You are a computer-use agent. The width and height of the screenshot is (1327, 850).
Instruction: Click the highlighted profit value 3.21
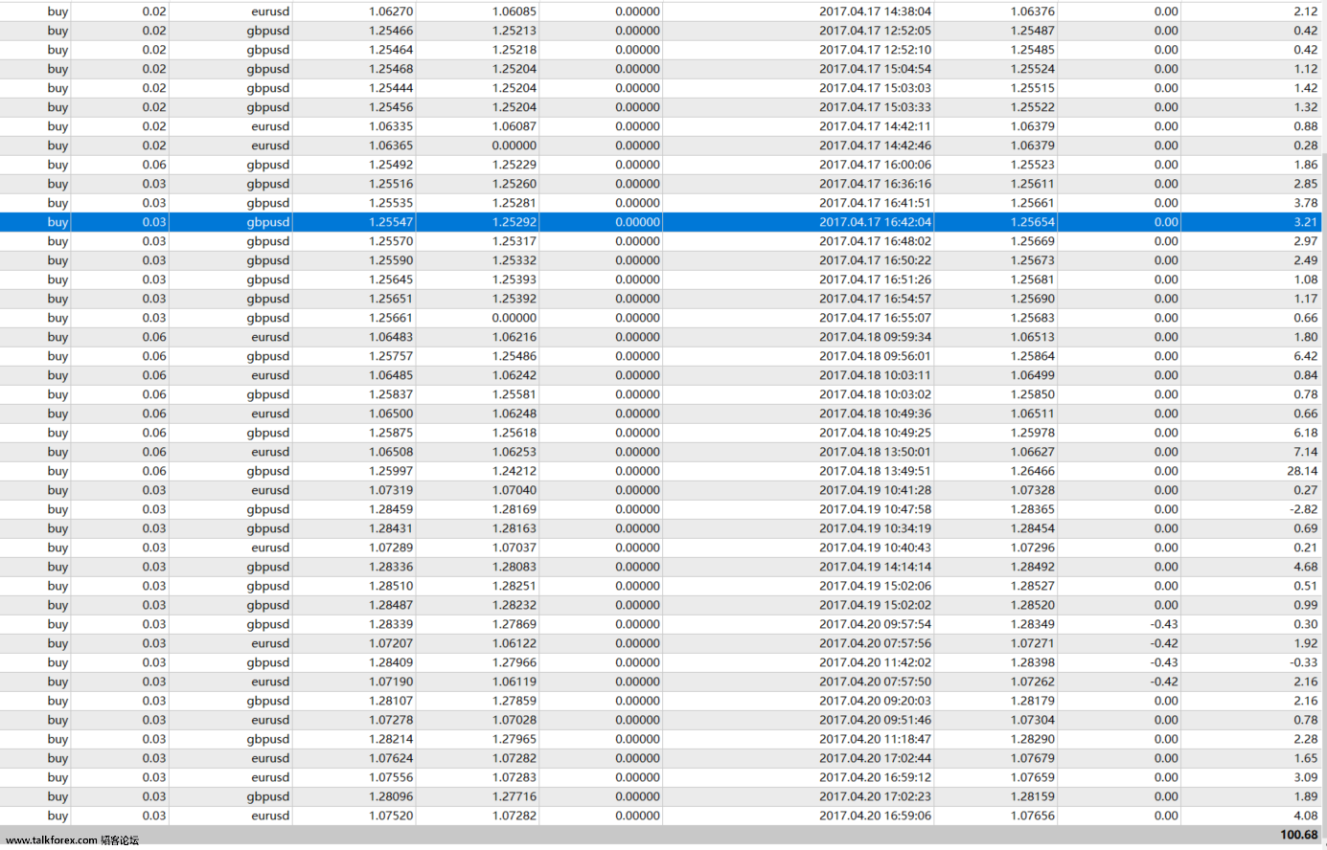click(1305, 222)
